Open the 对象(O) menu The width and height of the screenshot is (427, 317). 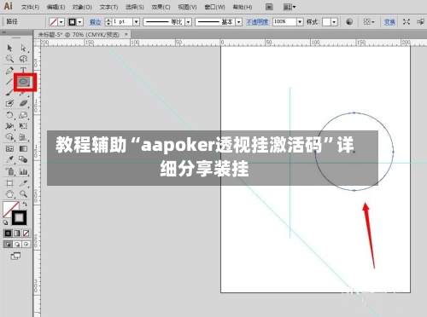[x=82, y=7]
